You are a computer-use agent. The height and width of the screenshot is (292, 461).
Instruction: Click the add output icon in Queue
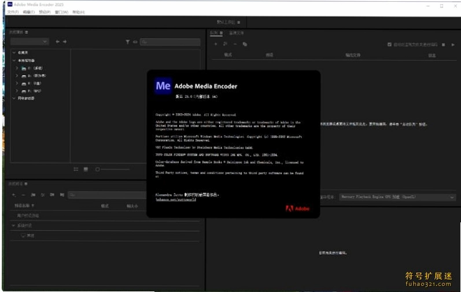225,44
